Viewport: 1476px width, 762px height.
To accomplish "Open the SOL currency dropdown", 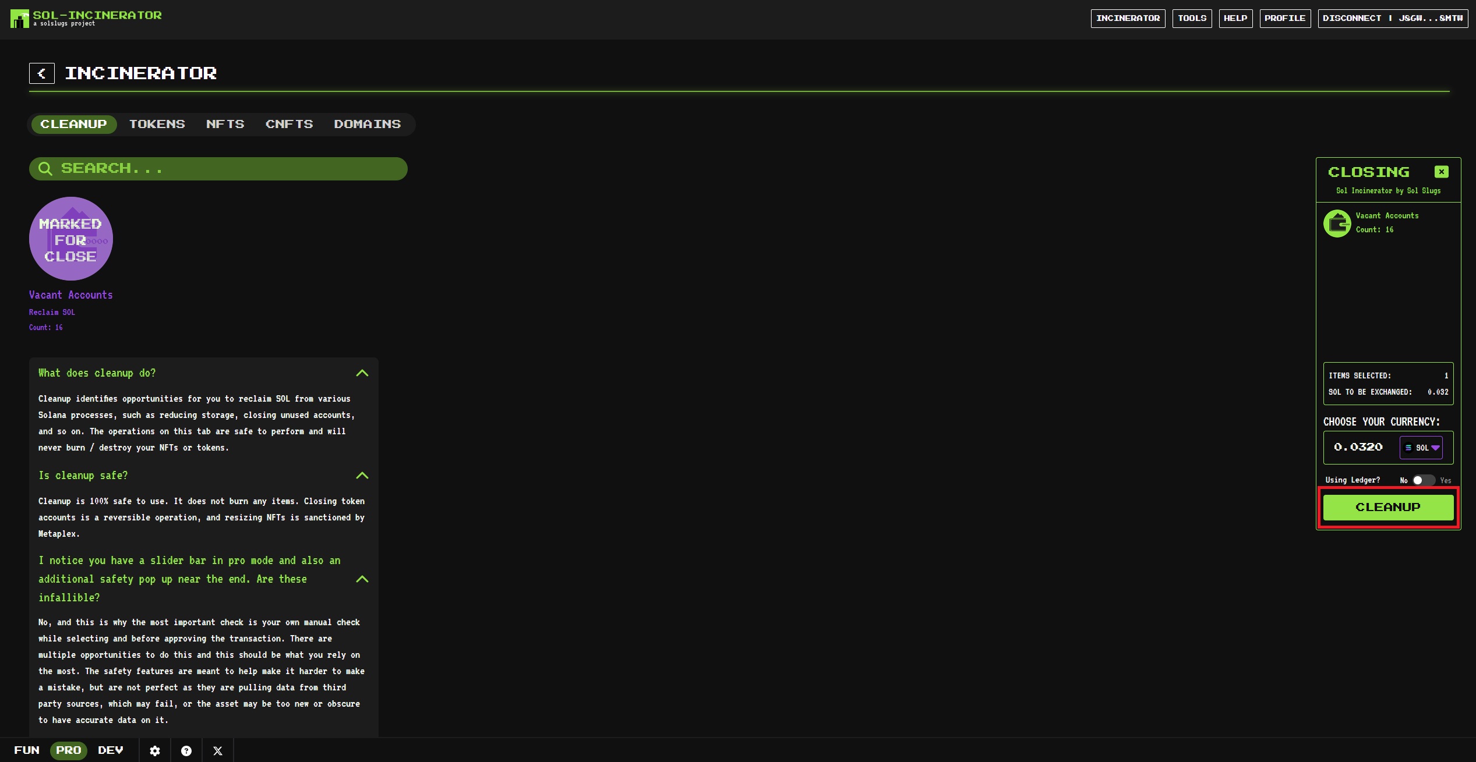I will point(1421,448).
